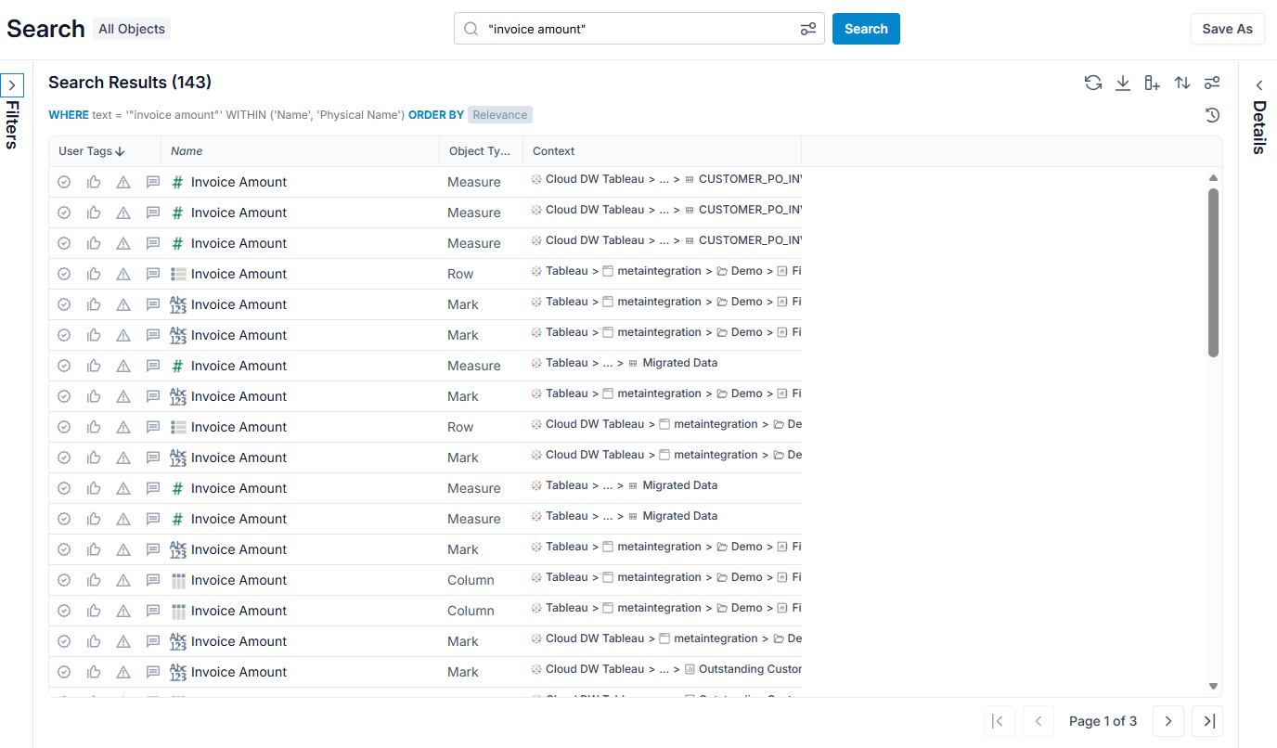Download the search results
This screenshot has height=748, width=1277.
pyautogui.click(x=1123, y=83)
